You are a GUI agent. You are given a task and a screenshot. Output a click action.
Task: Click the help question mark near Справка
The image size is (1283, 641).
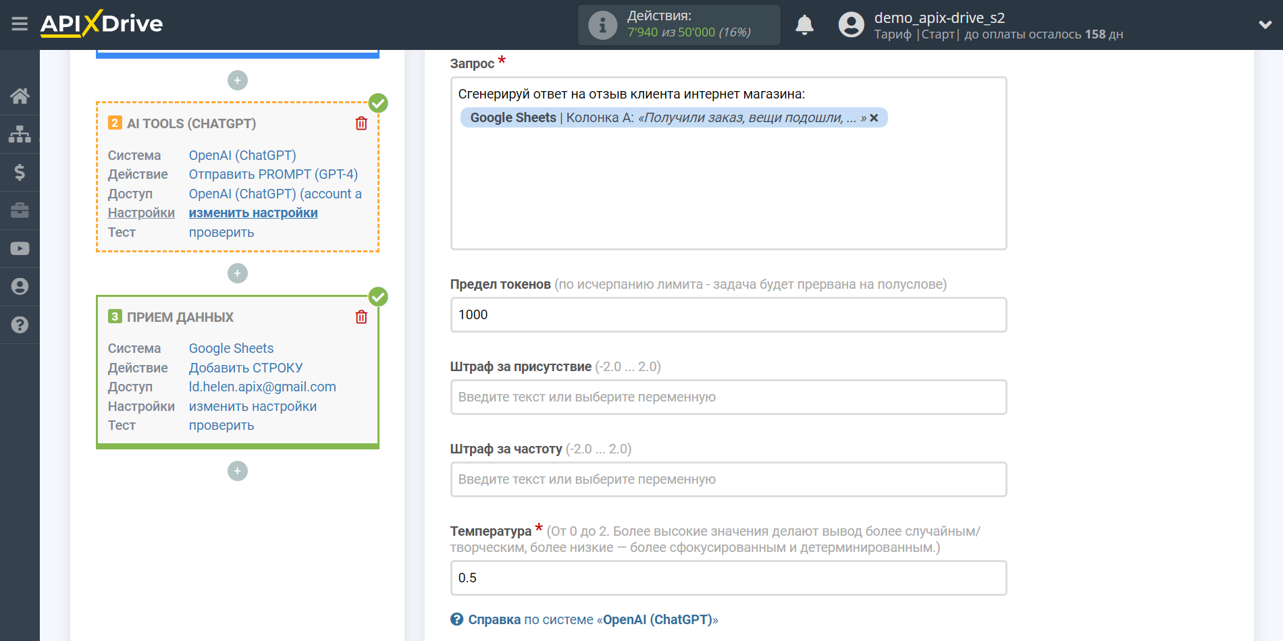tap(457, 619)
